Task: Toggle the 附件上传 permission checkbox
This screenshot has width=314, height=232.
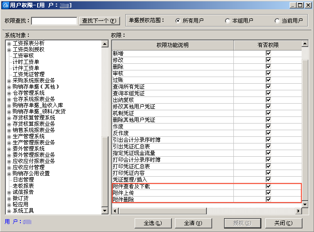Action: [x=268, y=193]
